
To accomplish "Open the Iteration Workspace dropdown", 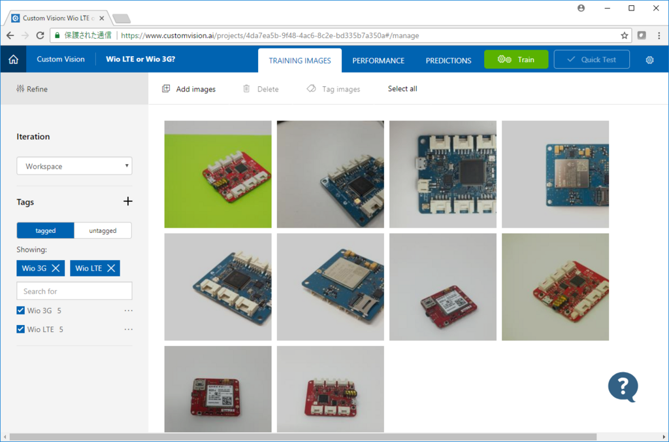I will [74, 165].
